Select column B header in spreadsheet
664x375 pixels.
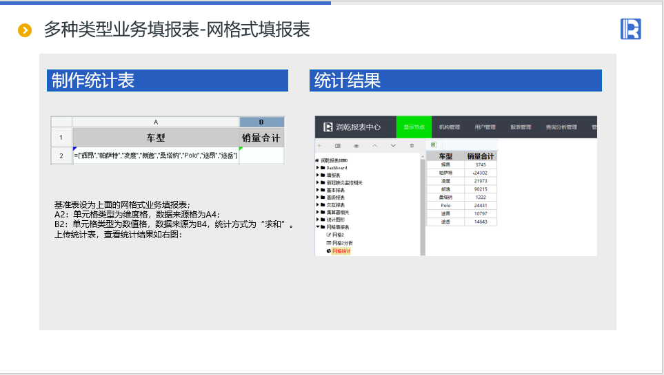[x=261, y=122]
